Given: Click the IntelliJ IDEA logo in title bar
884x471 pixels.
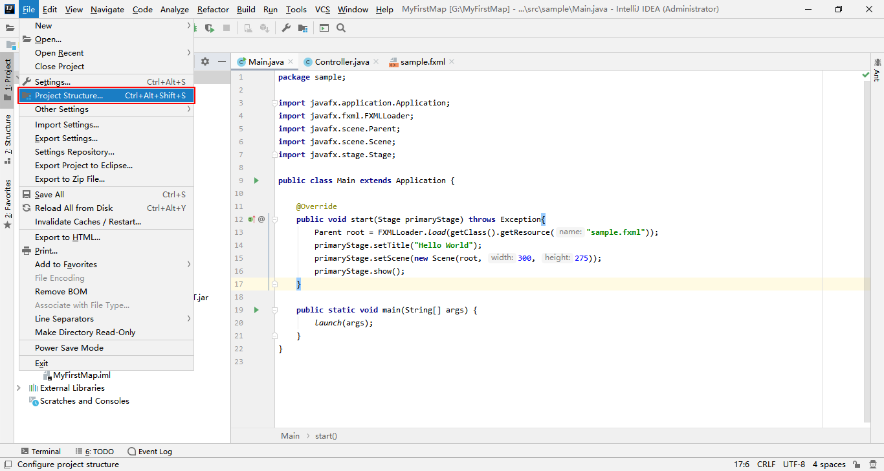Looking at the screenshot, I should tap(9, 9).
